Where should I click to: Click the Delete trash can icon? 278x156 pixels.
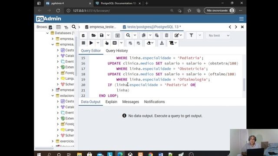click(x=166, y=36)
